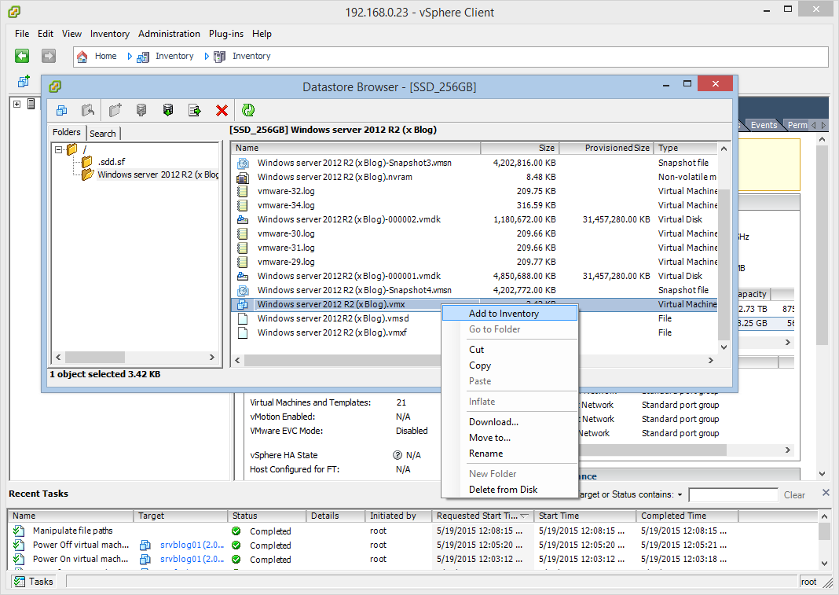Click the blue stacked-squares icon in Datastore Browser toolbar
This screenshot has height=595, width=839.
[x=61, y=110]
